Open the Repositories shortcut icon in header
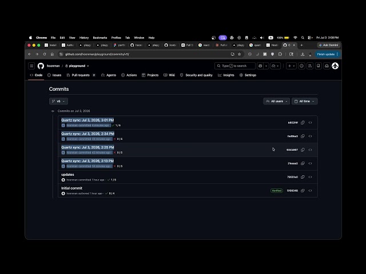The height and width of the screenshot is (274, 366). (x=319, y=66)
